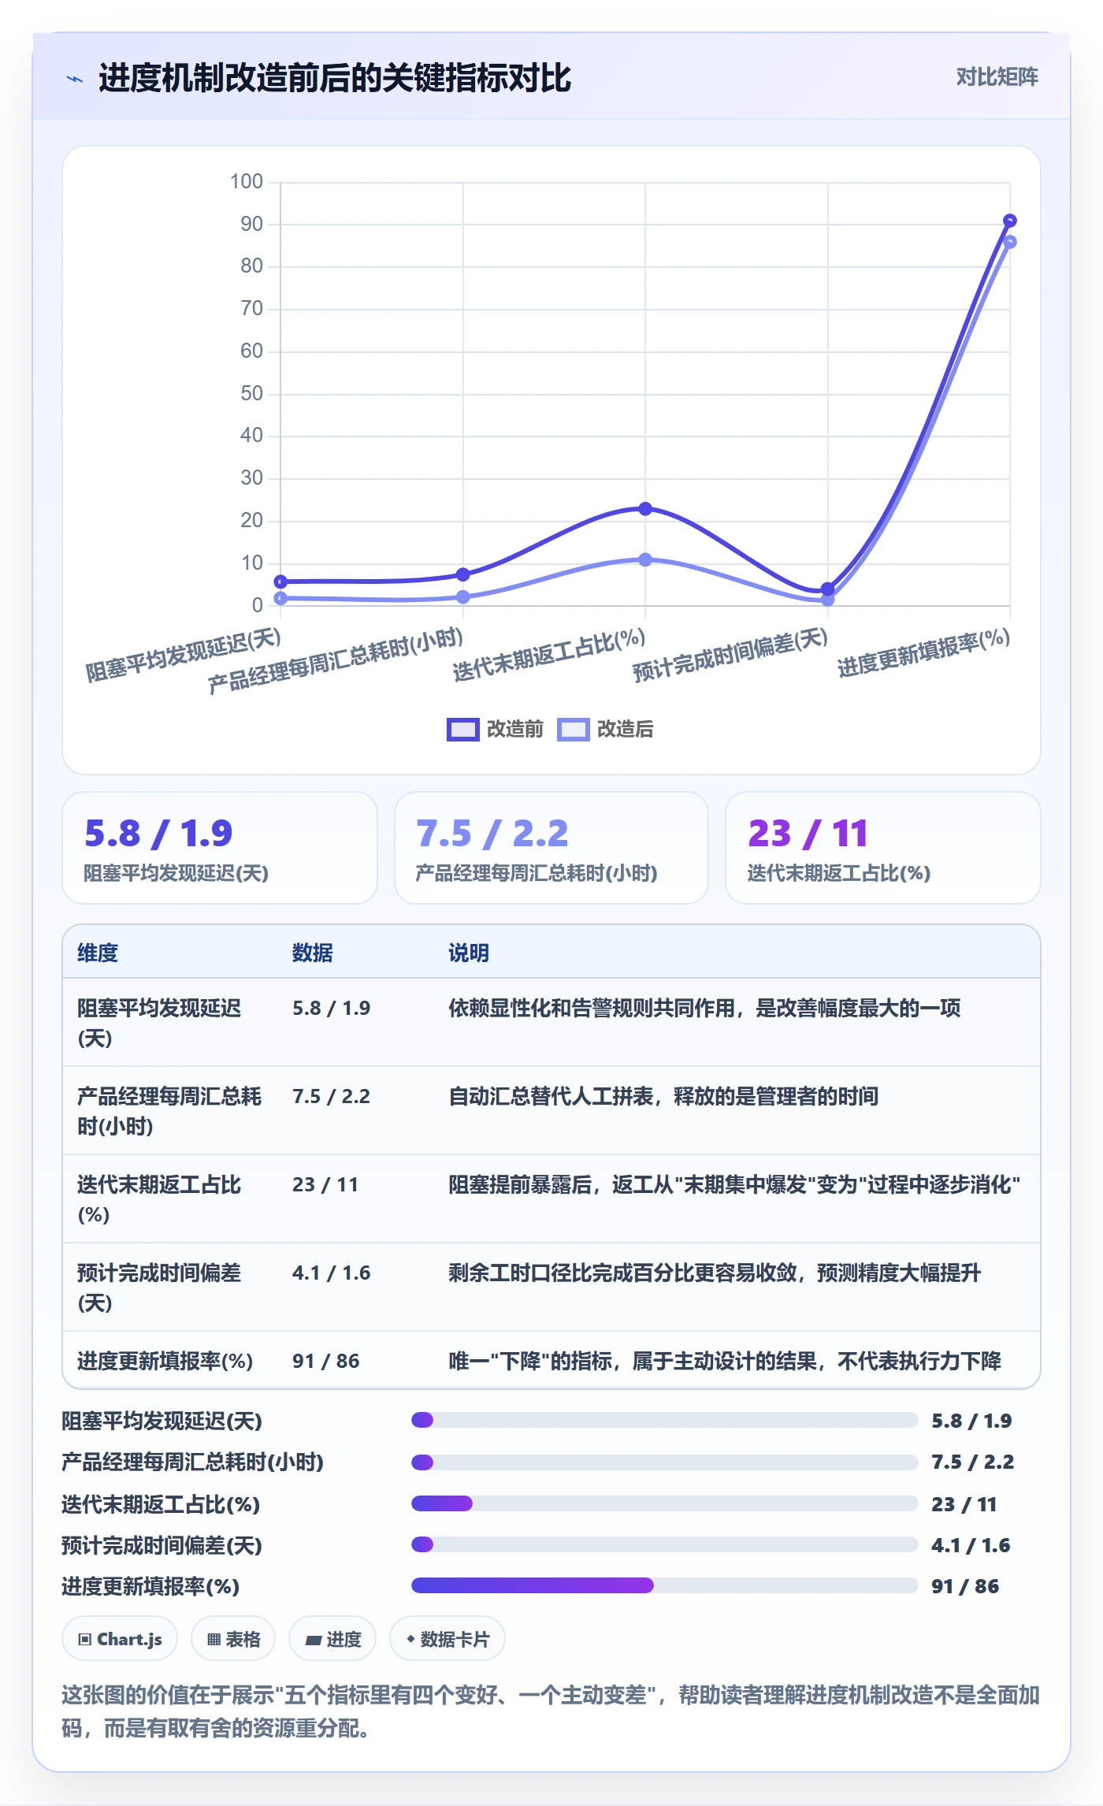The image size is (1103, 1806).
Task: Click the 维度 column header
Action: coord(98,953)
